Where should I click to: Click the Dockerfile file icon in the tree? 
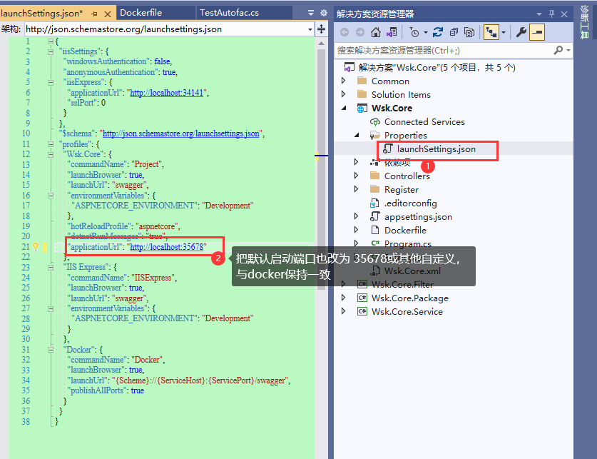point(375,230)
